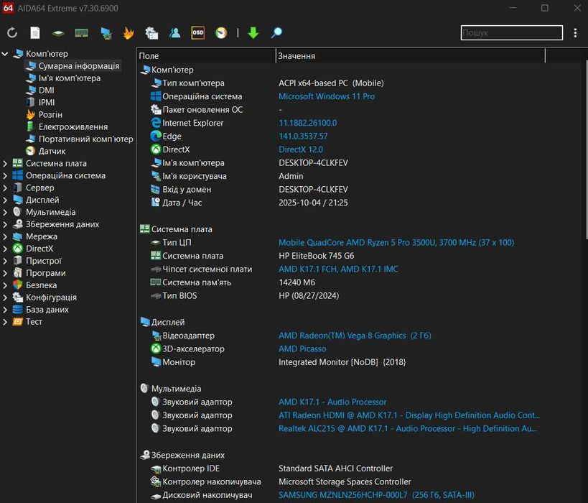Open the three-dot menu button
The width and height of the screenshot is (588, 503).
coord(575,33)
